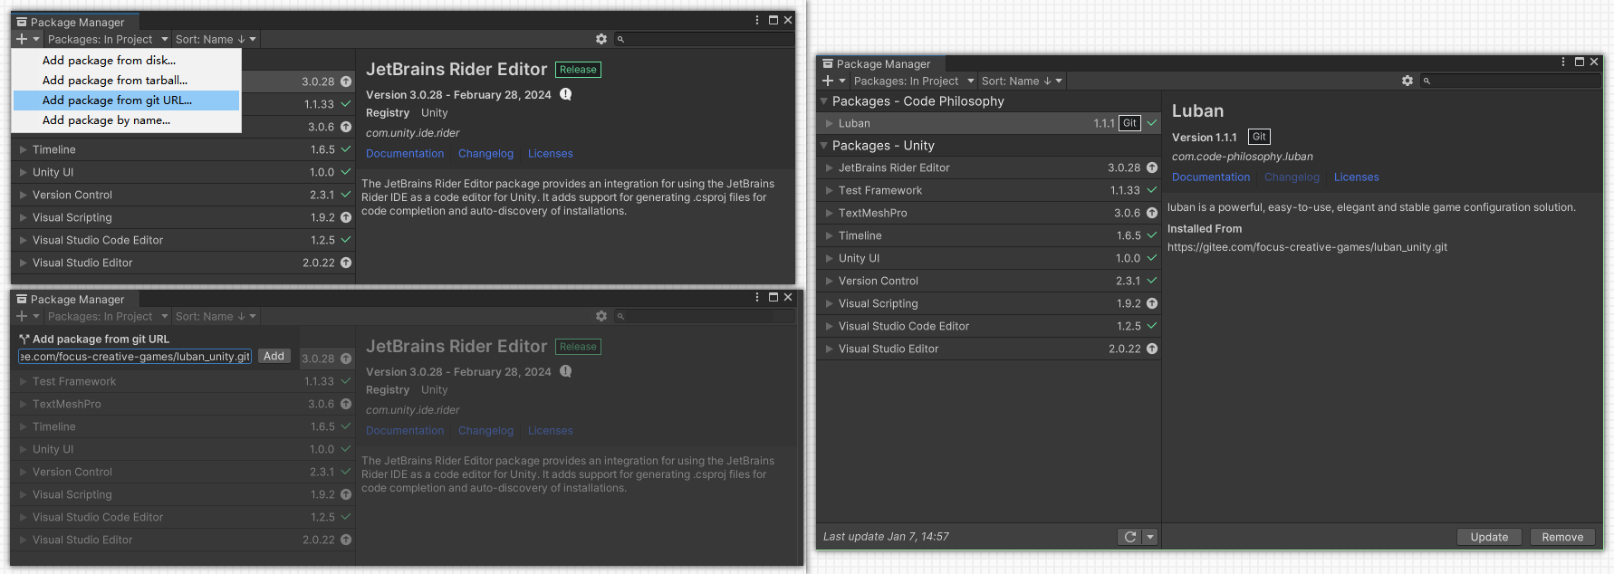This screenshot has height=574, width=1614.
Task: Select TextMeshPro package in right window
Action: click(x=989, y=213)
